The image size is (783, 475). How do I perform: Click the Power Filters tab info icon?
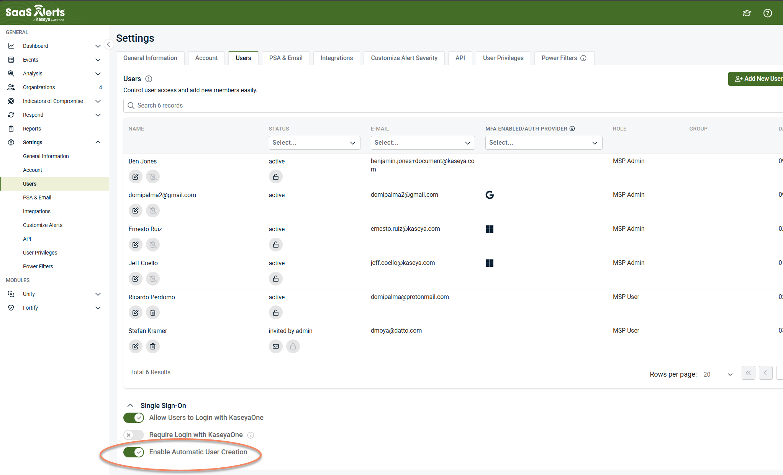[583, 58]
